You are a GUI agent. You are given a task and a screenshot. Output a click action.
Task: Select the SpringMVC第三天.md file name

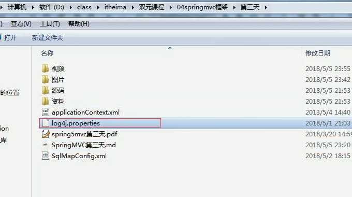(84, 145)
